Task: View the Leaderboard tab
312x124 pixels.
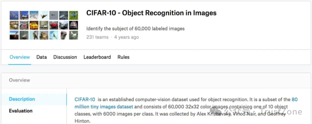Action: pyautogui.click(x=97, y=57)
